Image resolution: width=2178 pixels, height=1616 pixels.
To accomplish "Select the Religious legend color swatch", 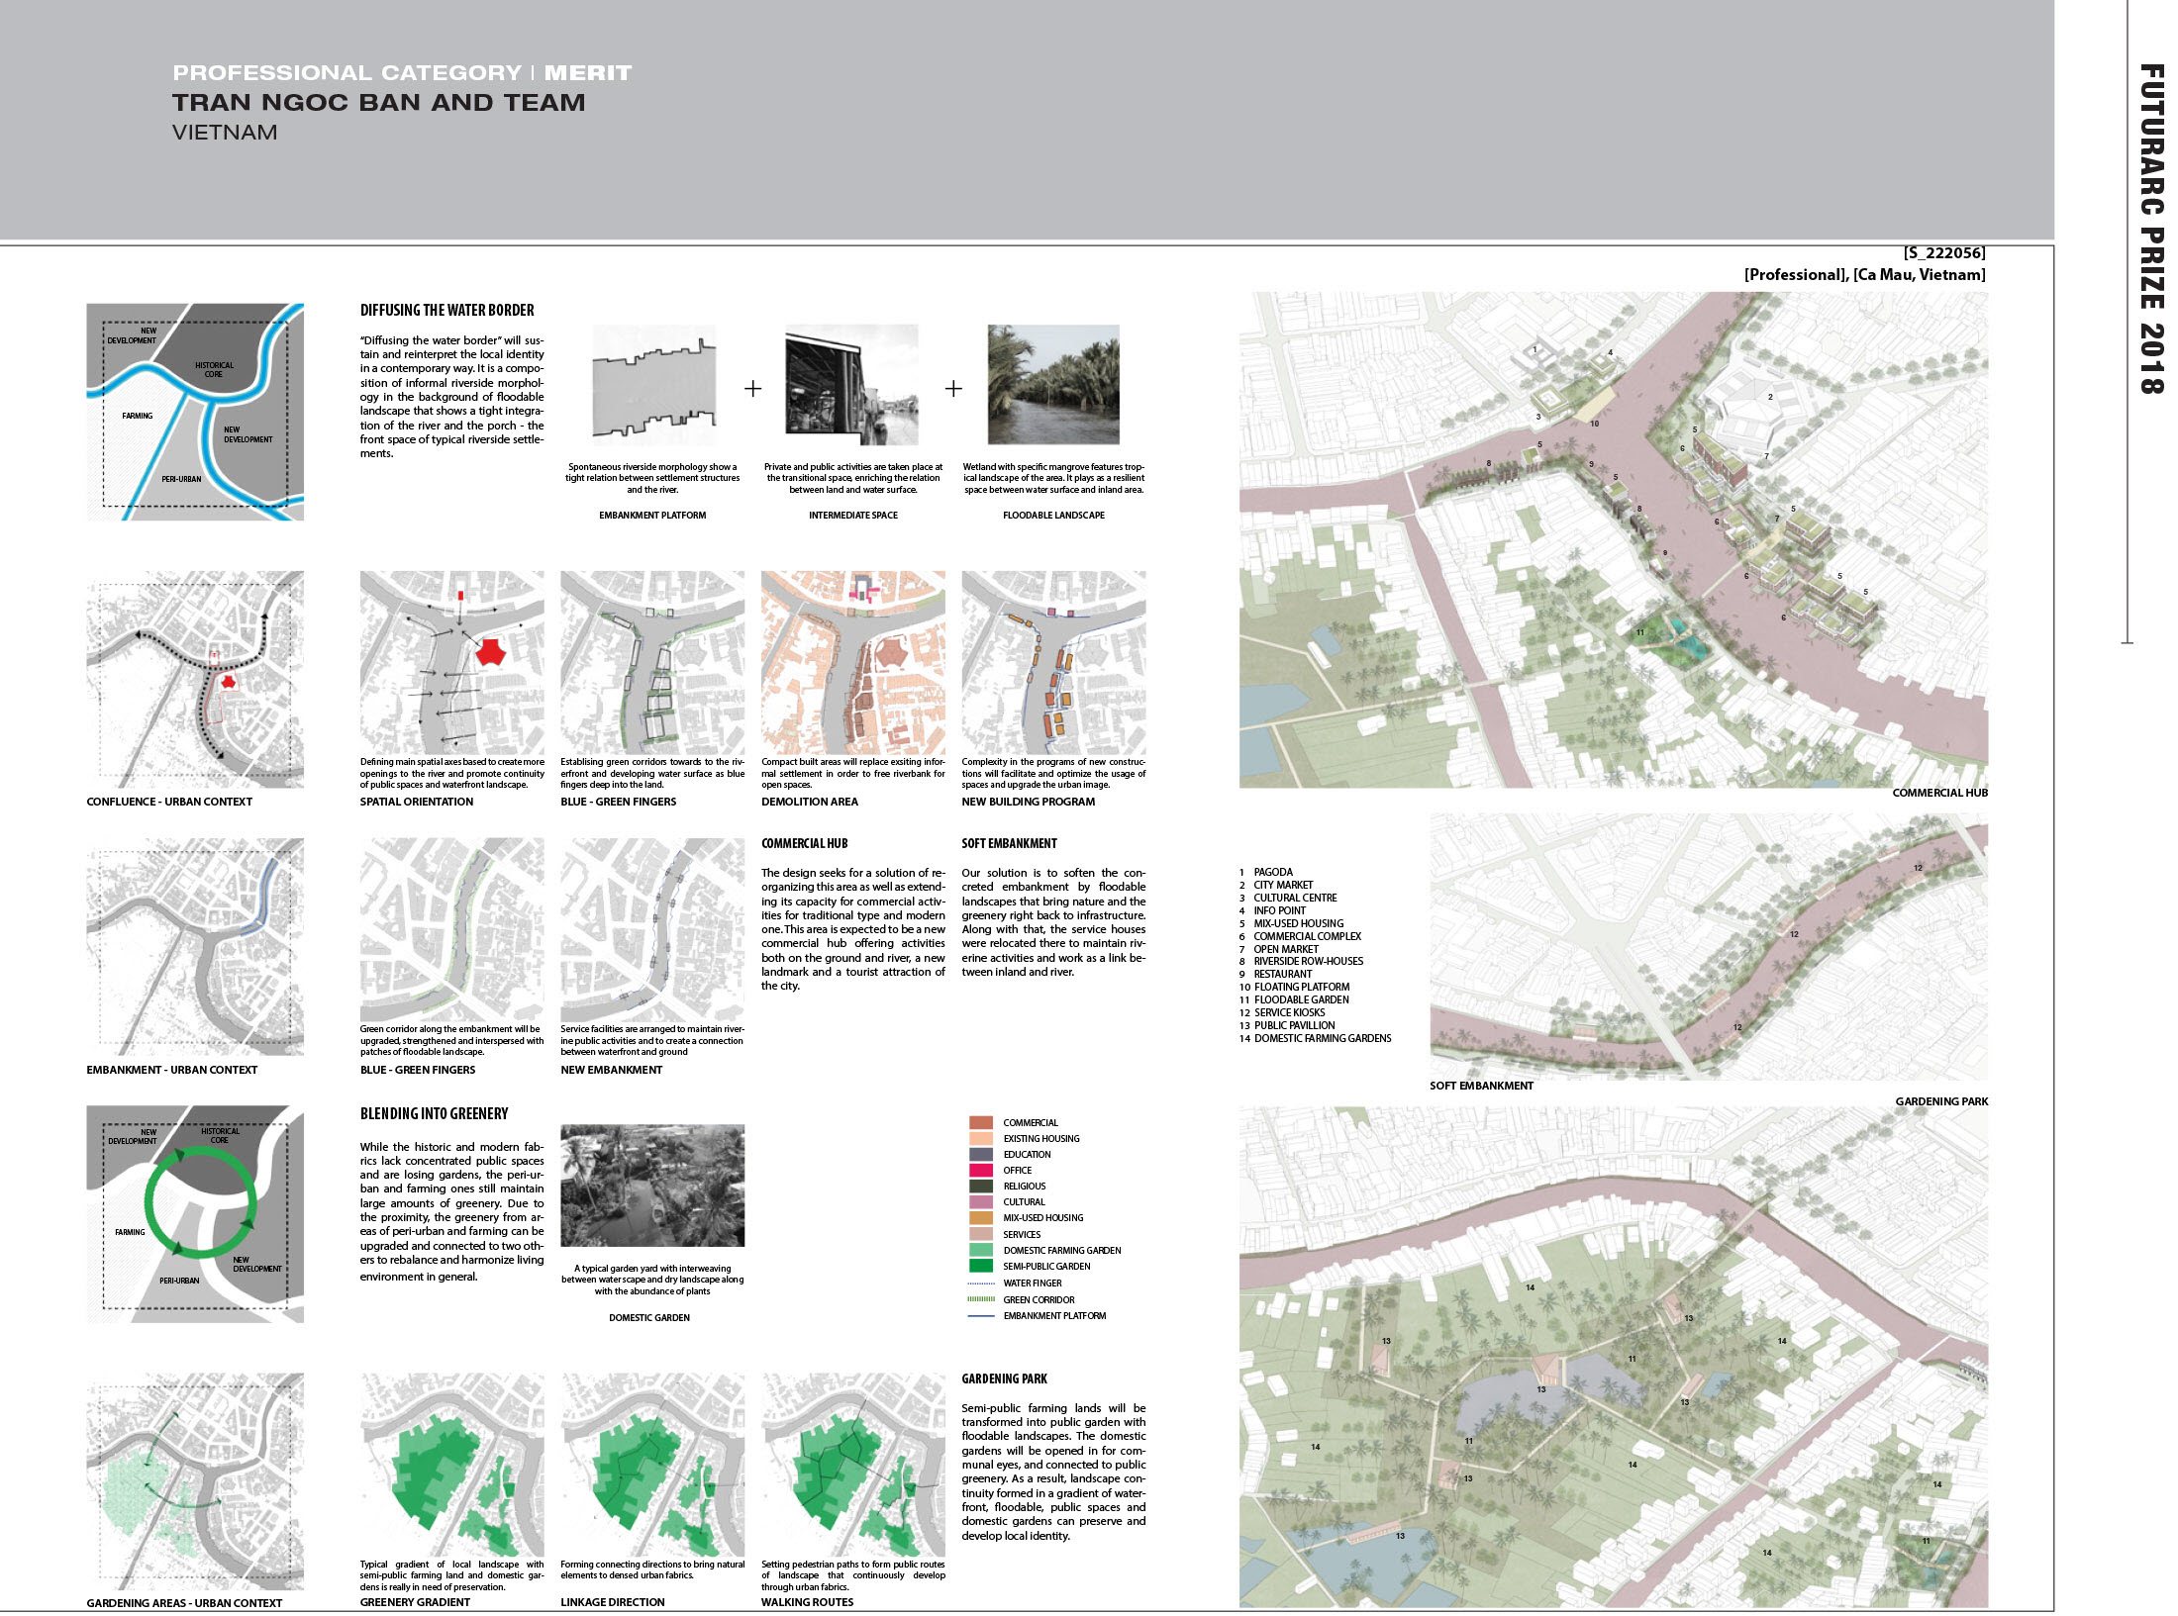I will coord(980,1186).
